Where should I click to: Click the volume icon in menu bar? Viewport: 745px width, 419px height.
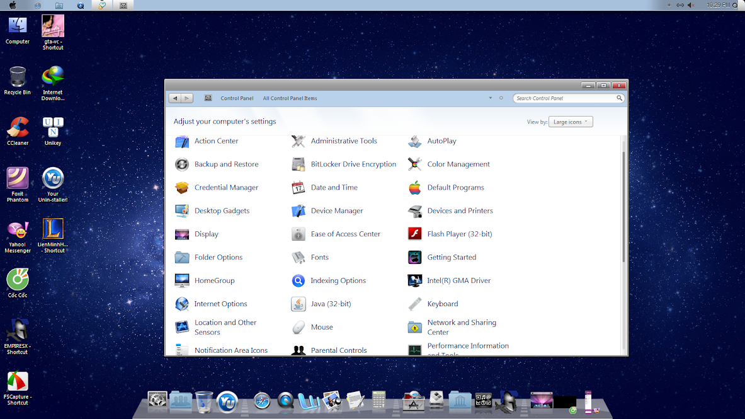pyautogui.click(x=691, y=5)
